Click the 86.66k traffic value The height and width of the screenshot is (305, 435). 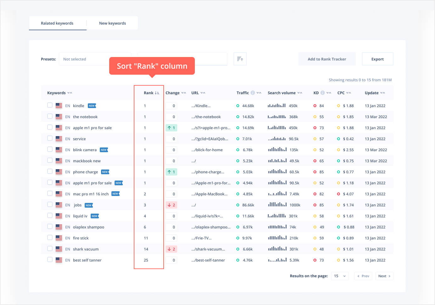click(x=248, y=205)
